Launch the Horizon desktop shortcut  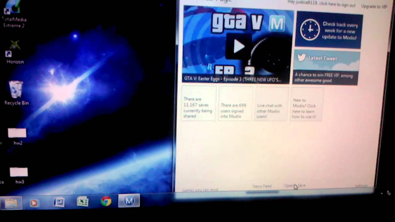pyautogui.click(x=14, y=52)
